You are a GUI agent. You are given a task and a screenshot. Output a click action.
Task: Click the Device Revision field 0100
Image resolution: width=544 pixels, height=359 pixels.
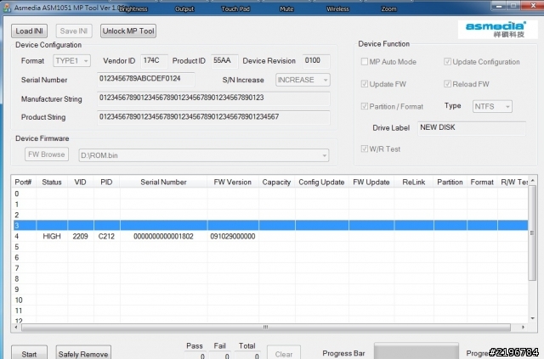[x=316, y=61]
